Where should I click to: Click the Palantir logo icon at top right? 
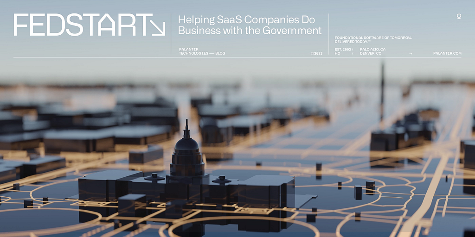[459, 16]
